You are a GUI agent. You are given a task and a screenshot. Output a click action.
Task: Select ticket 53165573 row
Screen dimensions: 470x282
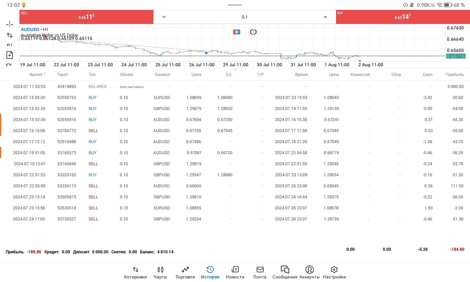coord(235,153)
